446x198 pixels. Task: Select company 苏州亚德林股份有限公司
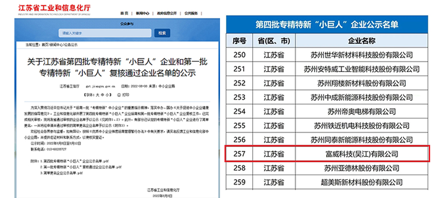pos(362,168)
